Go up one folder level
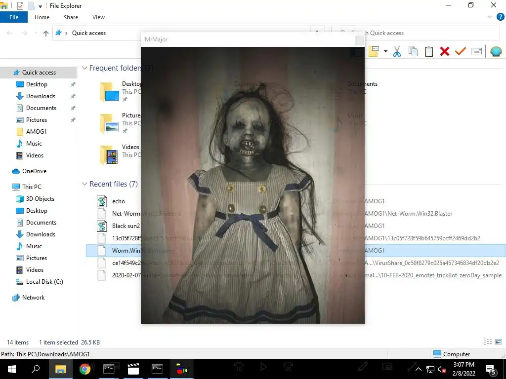Screen dimensions: 506x379 46,33
